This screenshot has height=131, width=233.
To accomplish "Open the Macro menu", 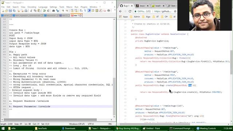I will coord(69,7).
